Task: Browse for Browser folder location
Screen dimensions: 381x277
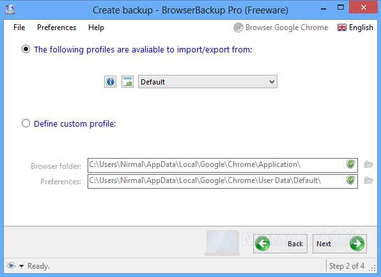Action: tap(369, 164)
